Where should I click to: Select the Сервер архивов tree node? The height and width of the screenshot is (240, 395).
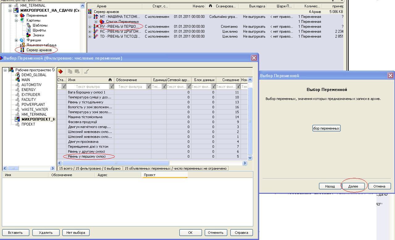click(39, 50)
